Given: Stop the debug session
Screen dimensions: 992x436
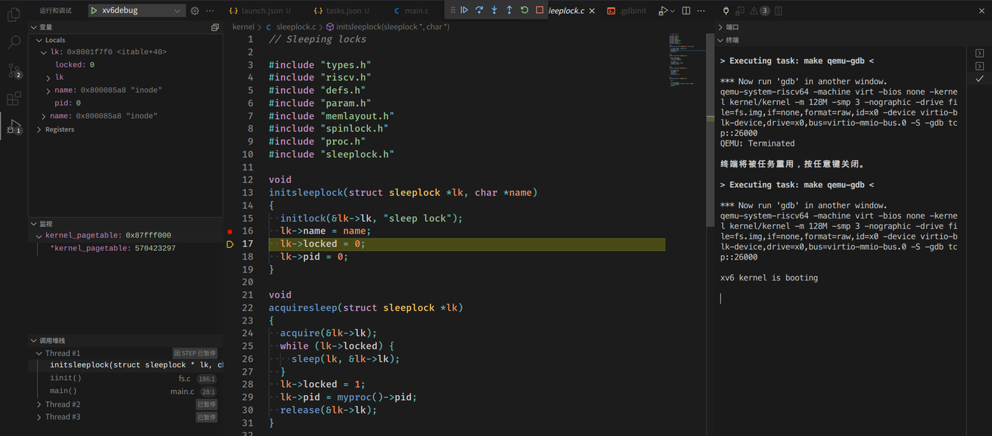Looking at the screenshot, I should [540, 10].
